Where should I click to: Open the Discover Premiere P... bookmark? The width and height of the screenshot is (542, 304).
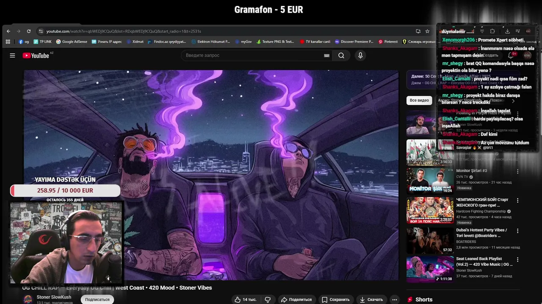354,42
